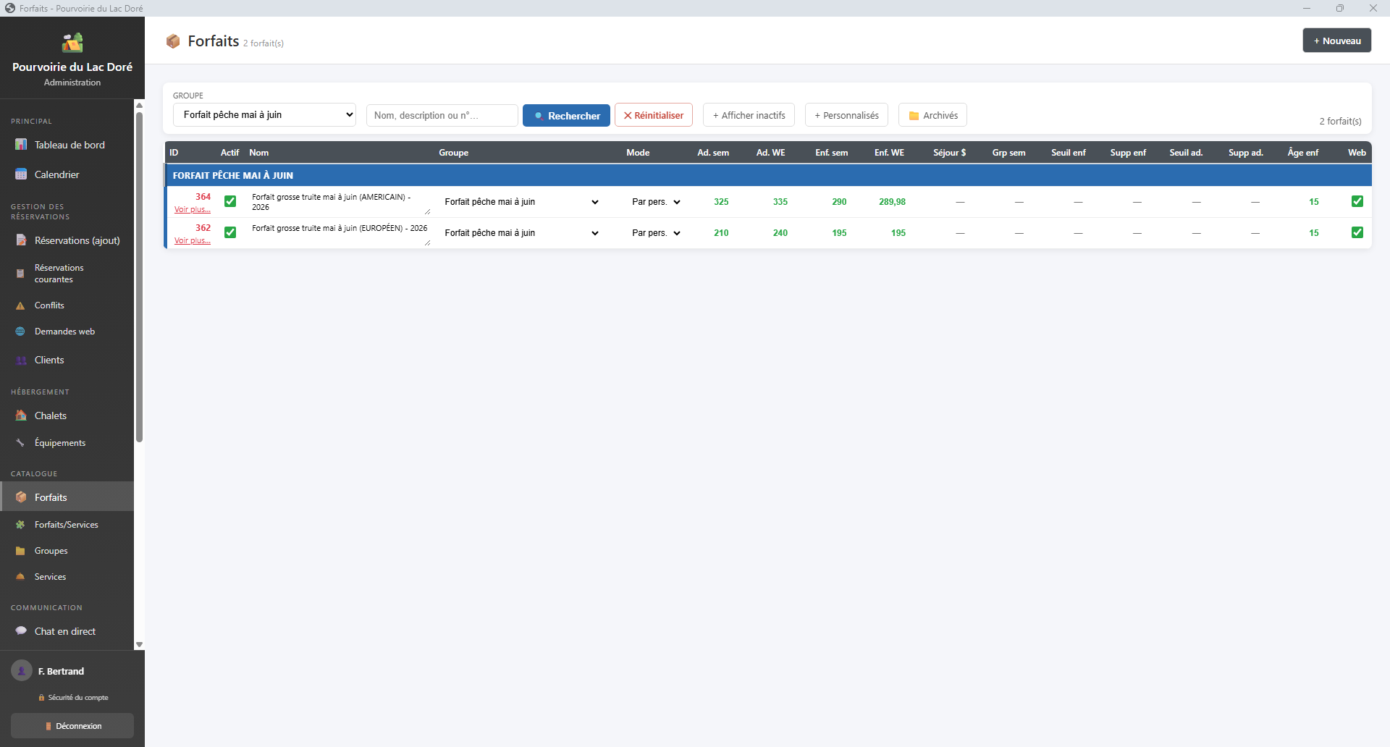Image resolution: width=1390 pixels, height=747 pixels.
Task: Click Voir plus link under 362
Action: 193,241
